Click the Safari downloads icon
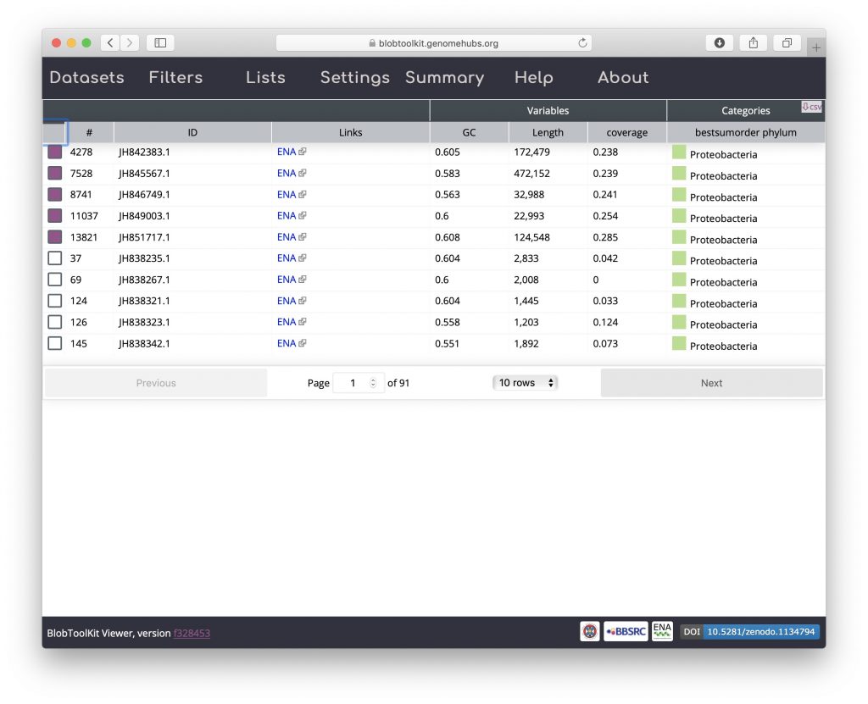The width and height of the screenshot is (868, 704). coord(719,43)
